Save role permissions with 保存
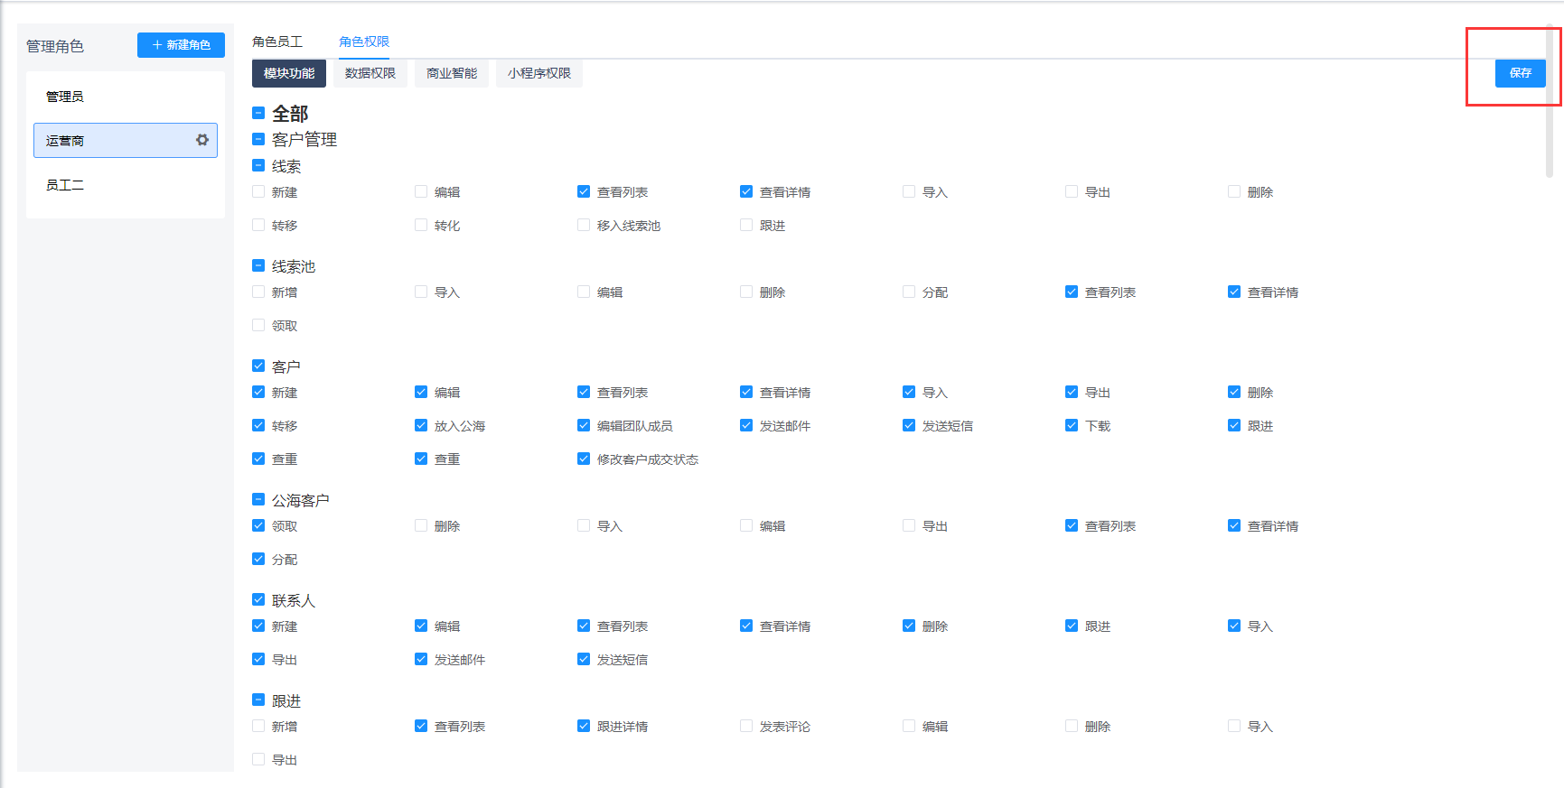 [1520, 73]
